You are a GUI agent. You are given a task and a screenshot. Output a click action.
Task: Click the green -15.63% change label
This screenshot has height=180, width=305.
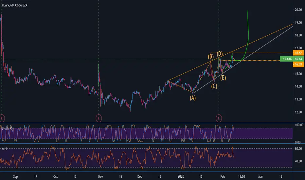point(286,59)
